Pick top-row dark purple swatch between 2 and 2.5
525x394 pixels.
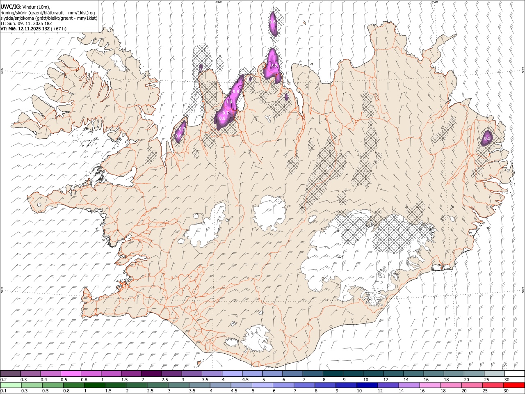151,374
